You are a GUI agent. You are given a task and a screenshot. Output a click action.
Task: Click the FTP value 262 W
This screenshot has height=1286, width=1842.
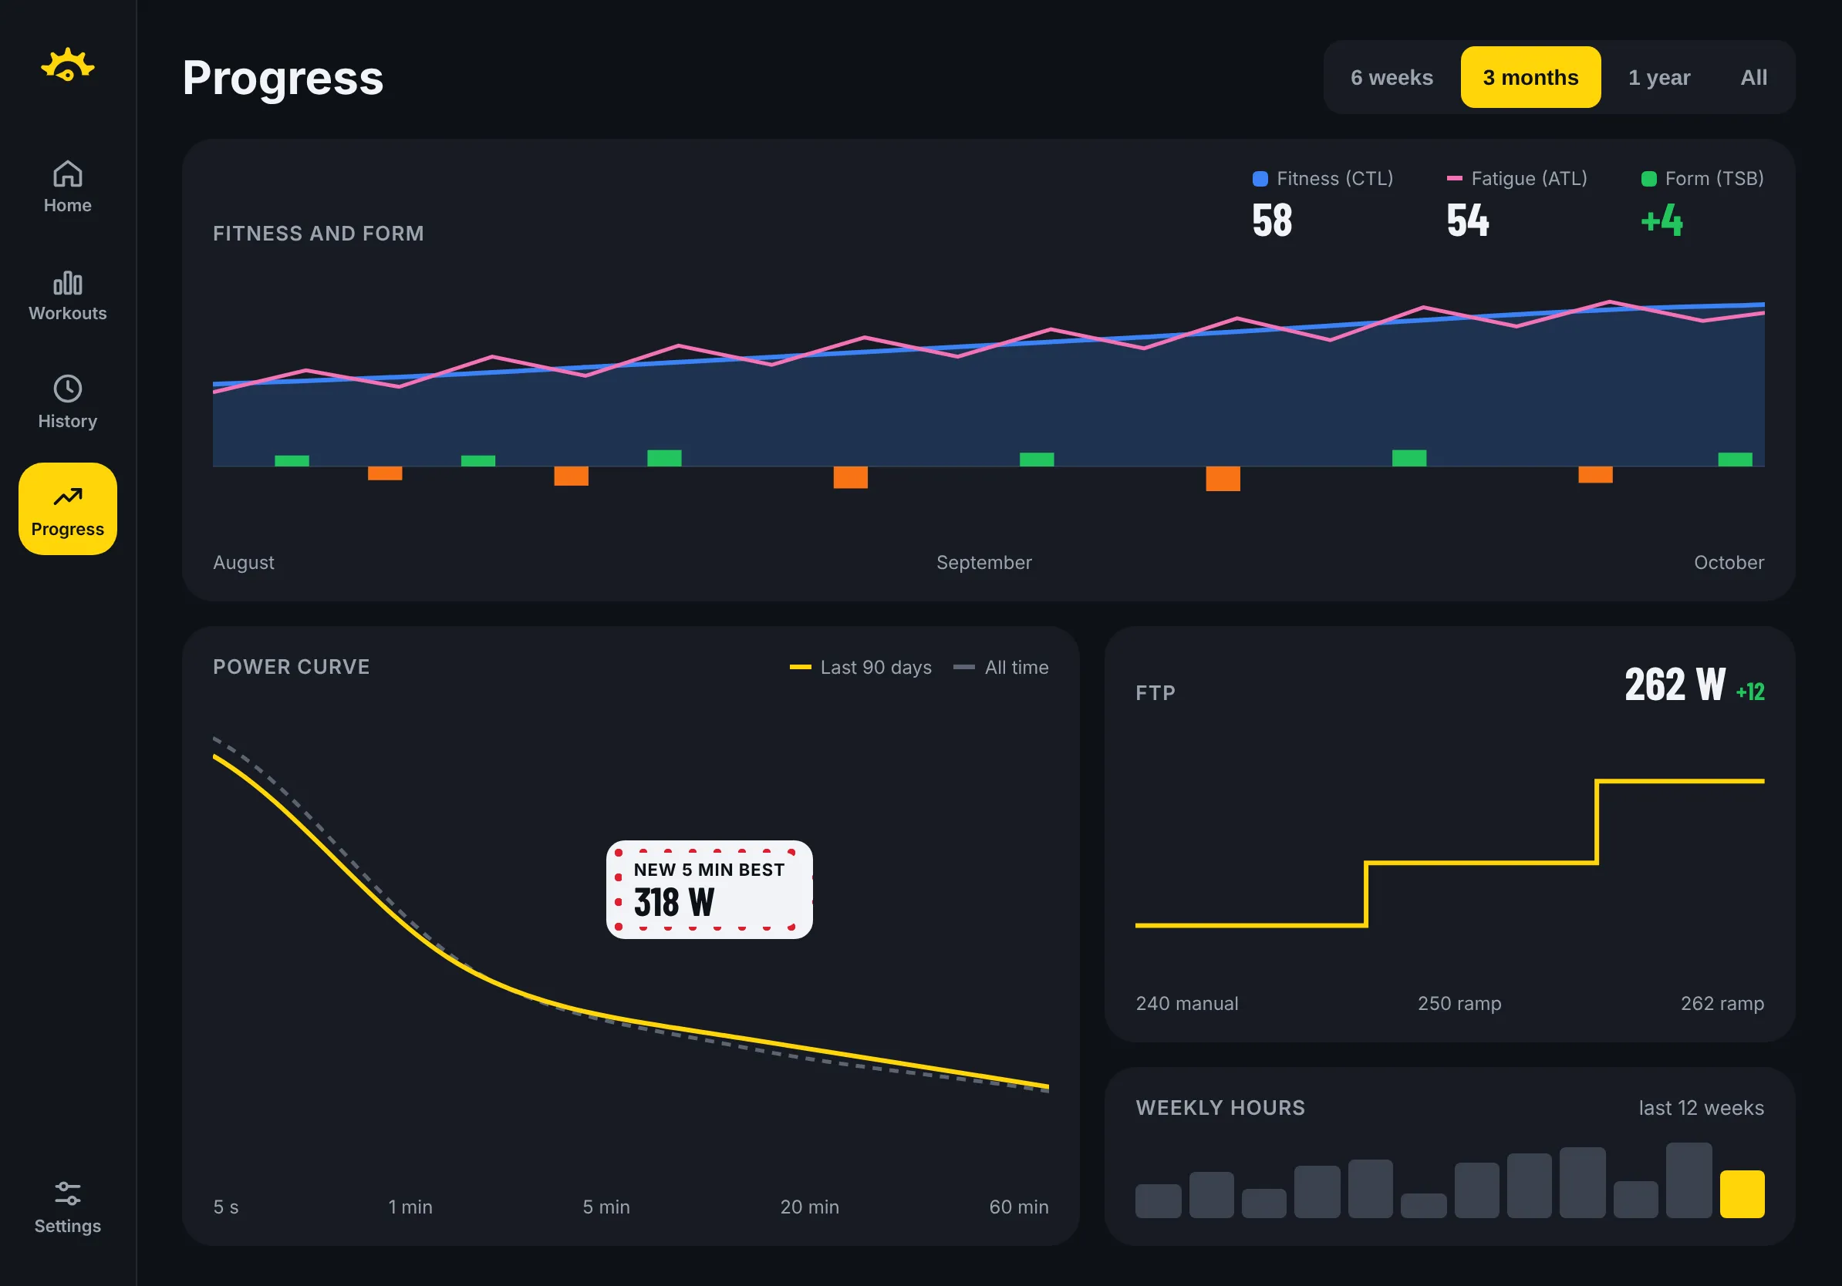pos(1675,685)
